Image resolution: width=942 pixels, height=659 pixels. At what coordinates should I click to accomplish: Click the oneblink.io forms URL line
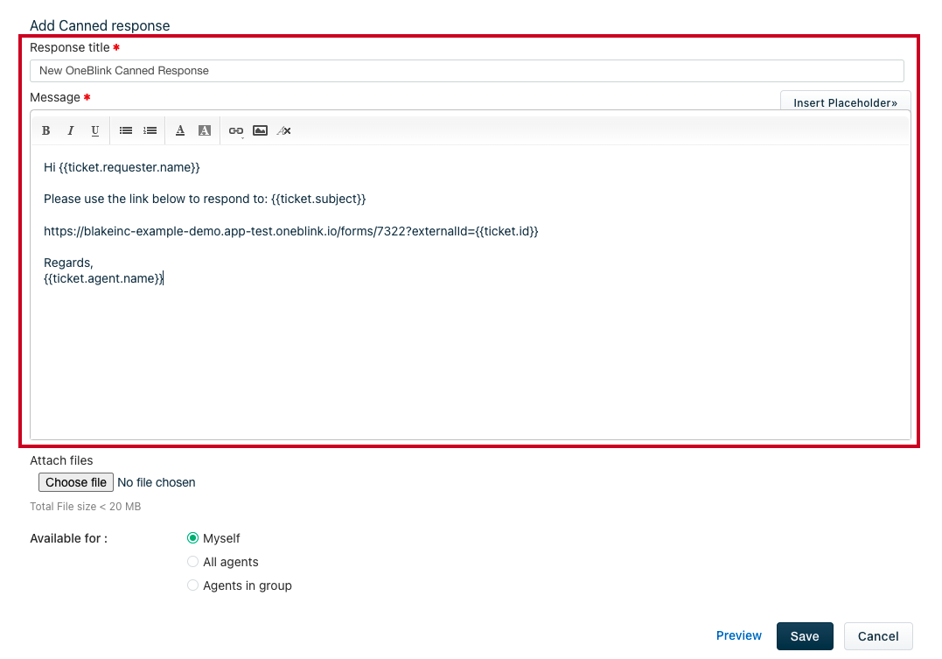coord(290,231)
